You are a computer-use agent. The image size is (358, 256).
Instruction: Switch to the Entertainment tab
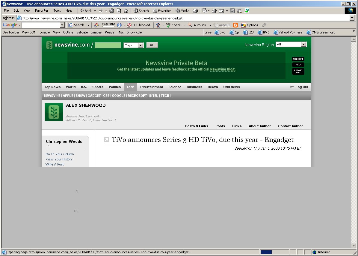coord(151,87)
